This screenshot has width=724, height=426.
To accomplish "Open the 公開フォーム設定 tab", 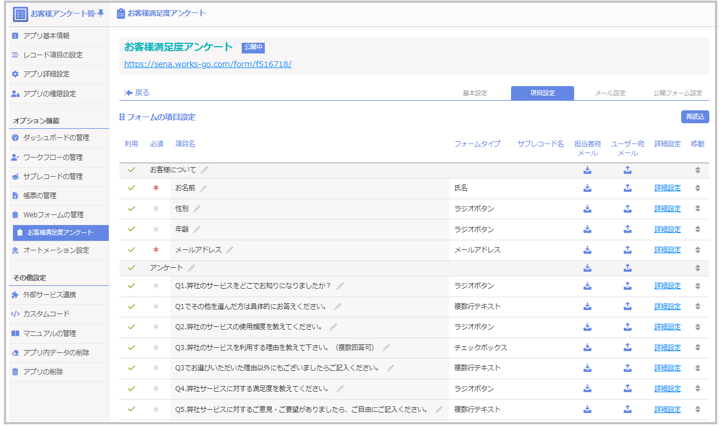I will point(677,93).
